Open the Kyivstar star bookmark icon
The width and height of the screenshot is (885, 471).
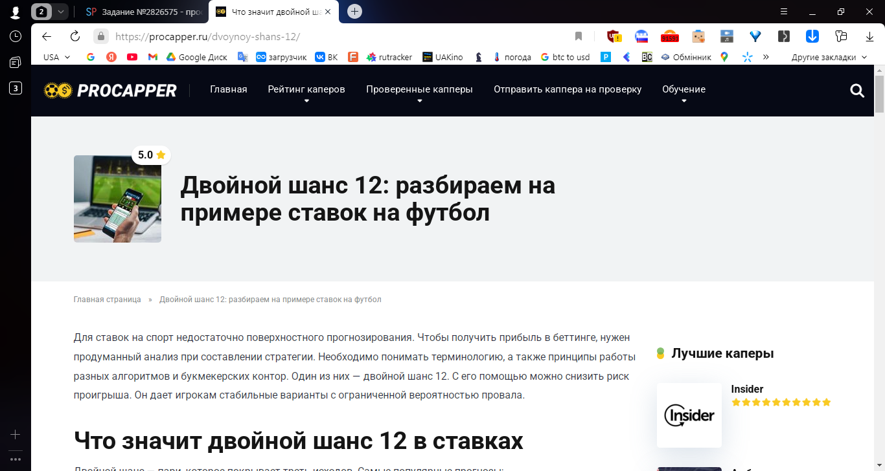747,57
